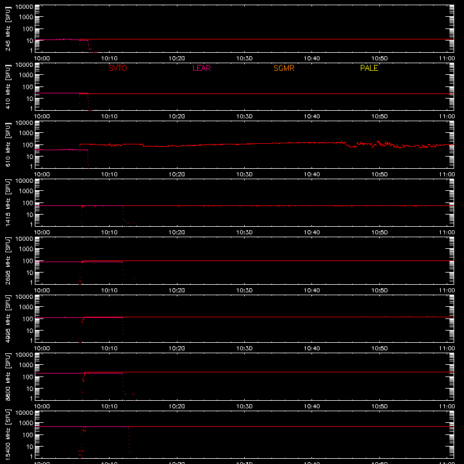Screen dimensions: 464x464
Task: Click the 10:50 tick under the 1415 MHz plot
Action: (x=379, y=233)
